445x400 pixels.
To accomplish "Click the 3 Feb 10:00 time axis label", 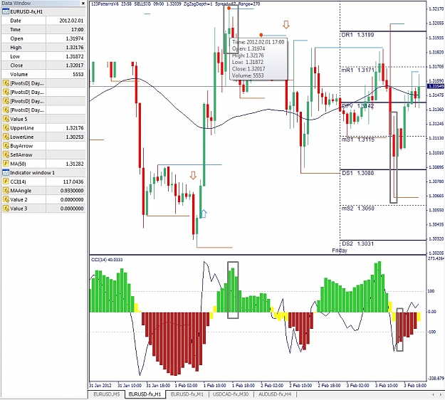I will 386,386.
